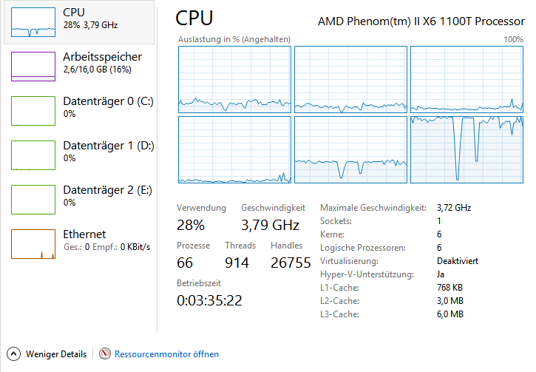Select the CPU mini graph thumbnail
536x372 pixels.
click(33, 22)
